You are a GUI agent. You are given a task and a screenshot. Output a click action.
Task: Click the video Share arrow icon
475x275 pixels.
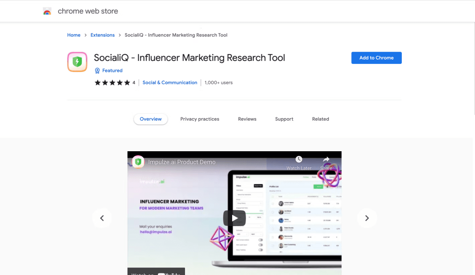click(x=326, y=159)
